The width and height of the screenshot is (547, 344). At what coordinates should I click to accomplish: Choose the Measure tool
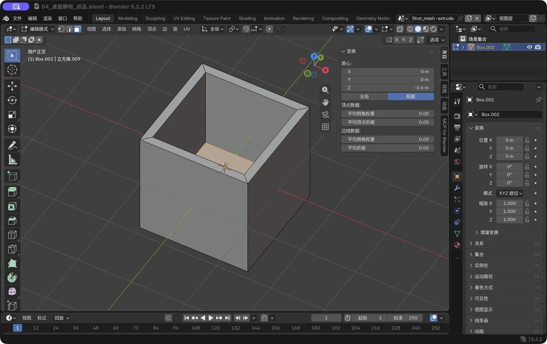point(12,159)
